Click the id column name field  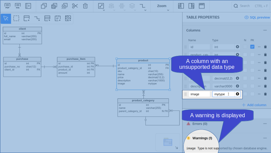pos(199,47)
